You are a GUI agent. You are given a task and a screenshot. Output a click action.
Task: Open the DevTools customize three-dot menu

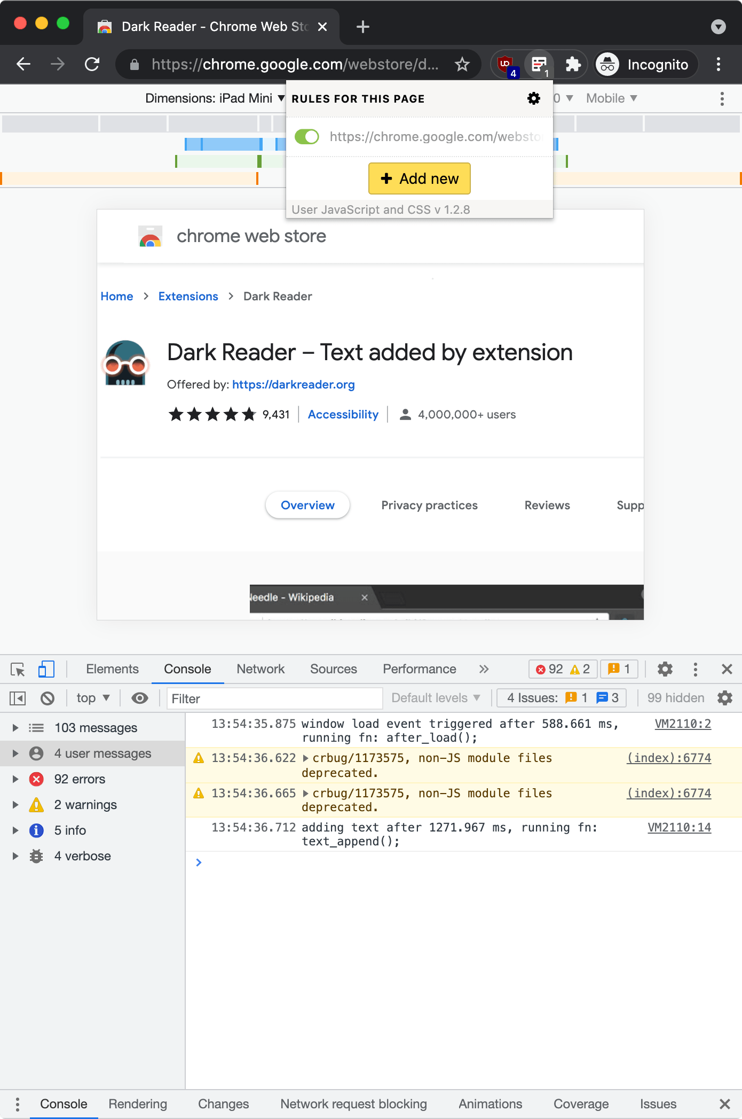[695, 669]
